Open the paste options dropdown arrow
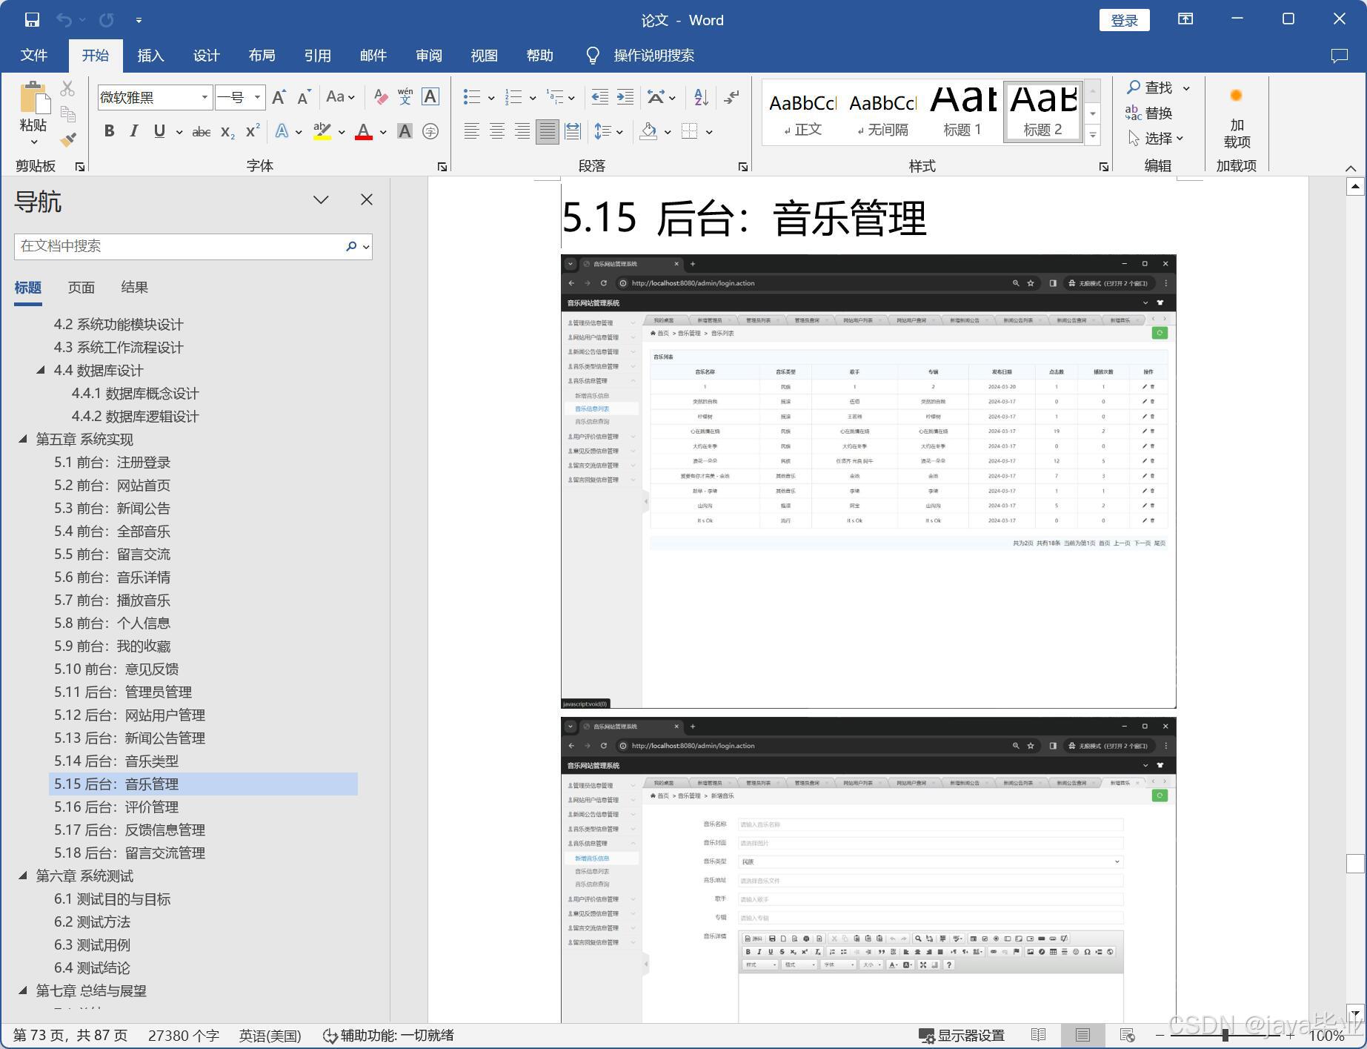 [x=33, y=142]
